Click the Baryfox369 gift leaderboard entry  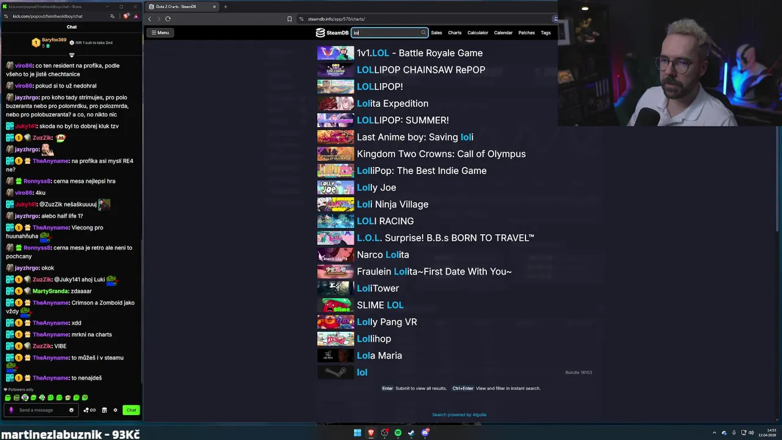49,42
